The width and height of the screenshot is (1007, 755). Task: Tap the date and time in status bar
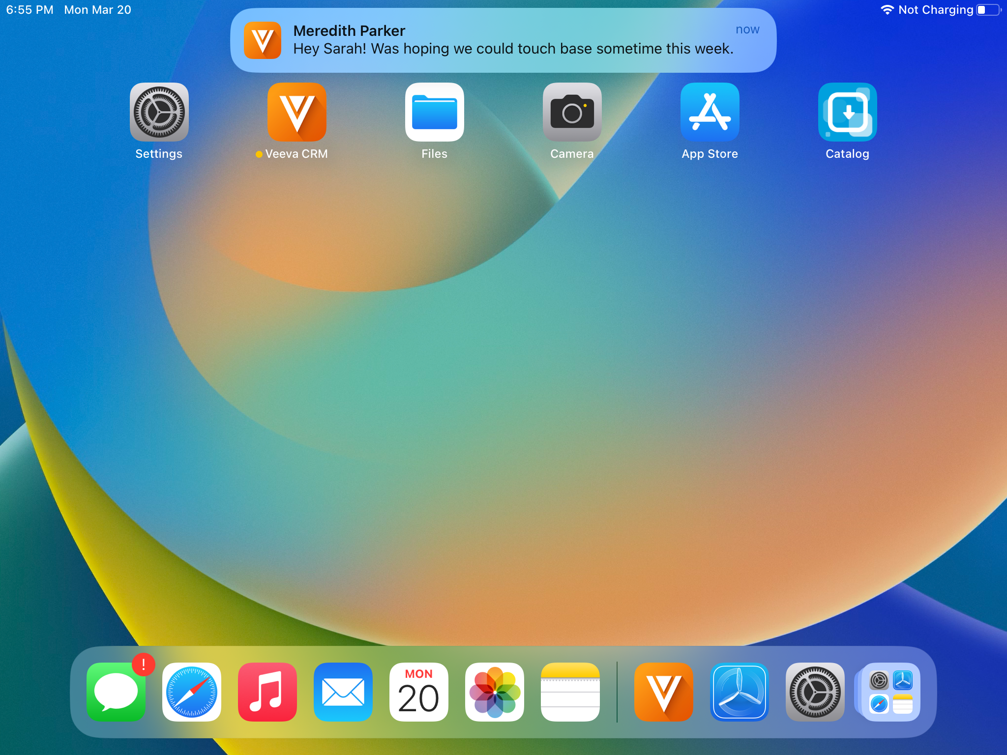tap(69, 10)
